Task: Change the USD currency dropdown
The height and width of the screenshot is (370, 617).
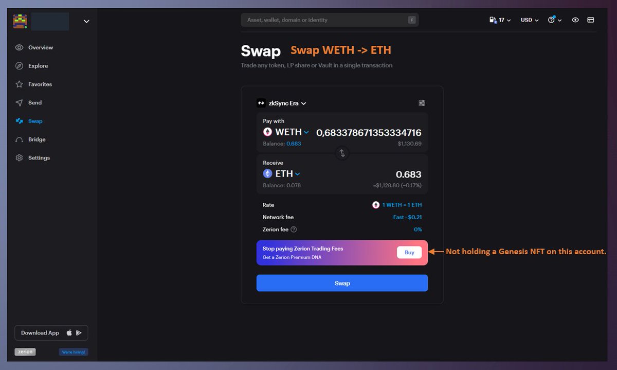Action: point(530,20)
